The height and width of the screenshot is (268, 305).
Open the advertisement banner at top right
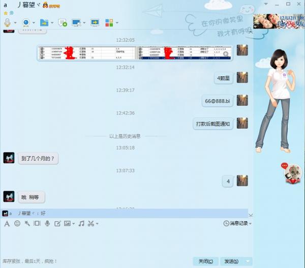[279, 21]
